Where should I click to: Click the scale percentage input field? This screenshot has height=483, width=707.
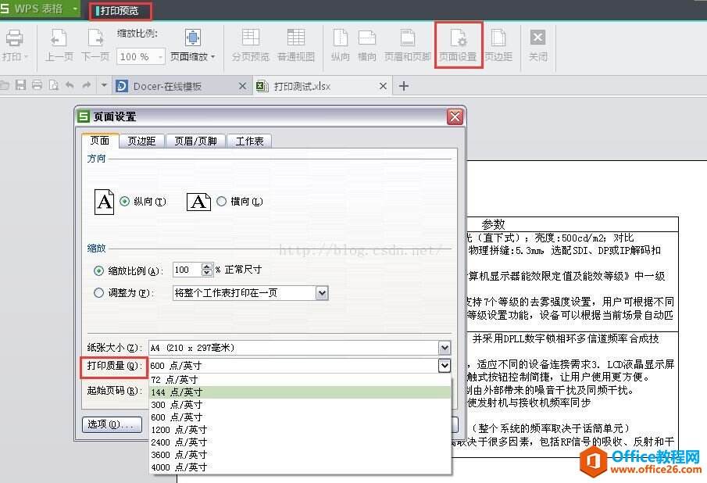(187, 270)
